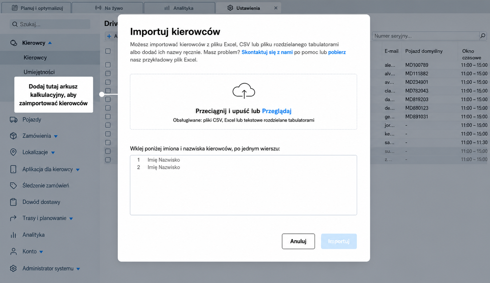Check the row checkbox for MD819203
This screenshot has height=283, width=490.
click(108, 99)
